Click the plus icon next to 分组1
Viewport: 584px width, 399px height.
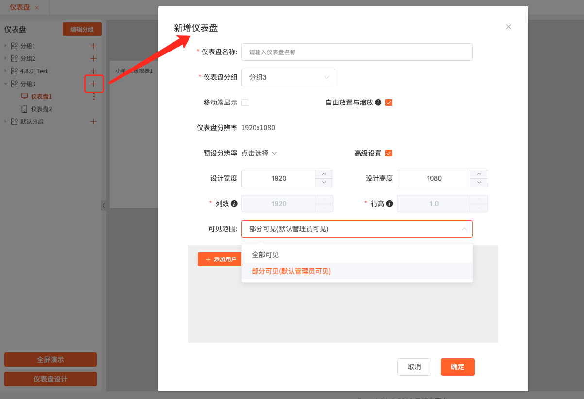click(x=94, y=46)
